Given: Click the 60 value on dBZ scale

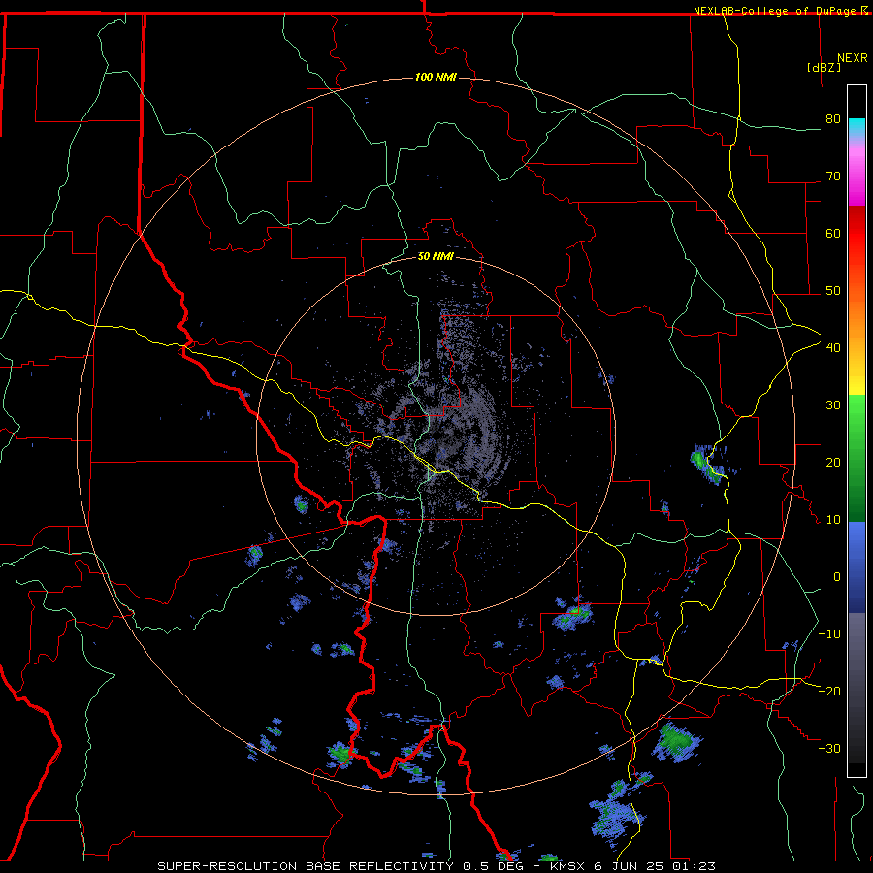Looking at the screenshot, I should [833, 233].
